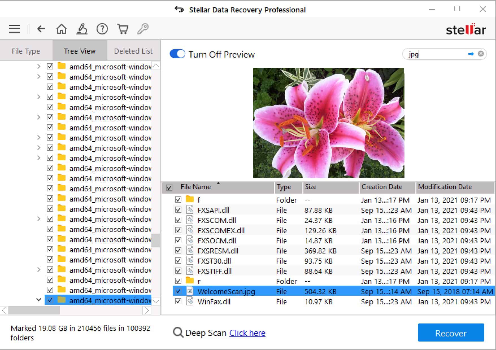Uncheck the FXSAPI.dll checkbox
The height and width of the screenshot is (350, 496).
pos(178,210)
